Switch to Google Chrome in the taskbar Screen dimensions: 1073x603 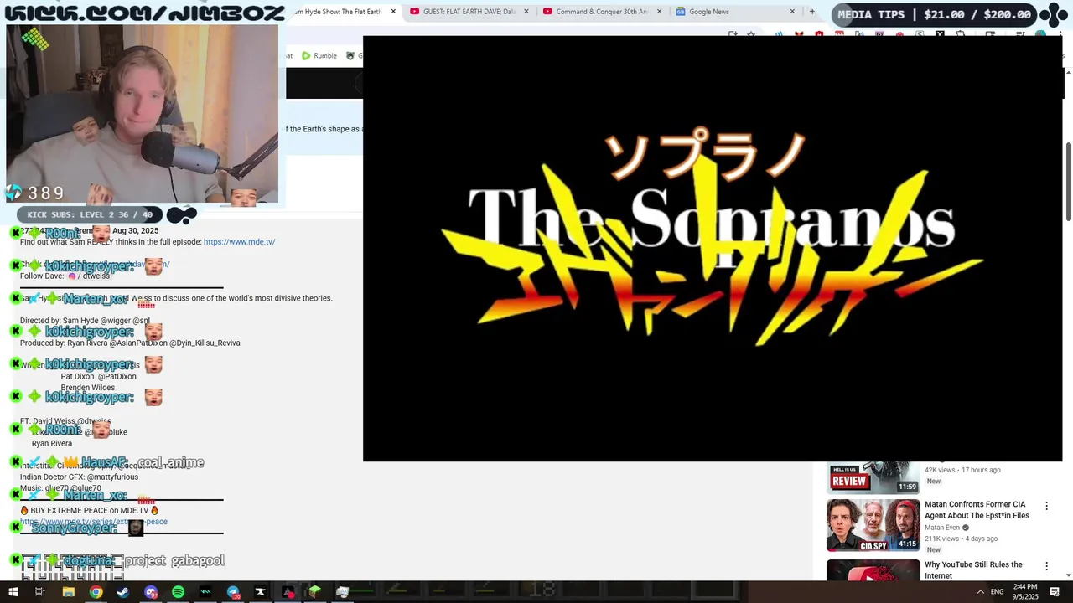pos(96,592)
